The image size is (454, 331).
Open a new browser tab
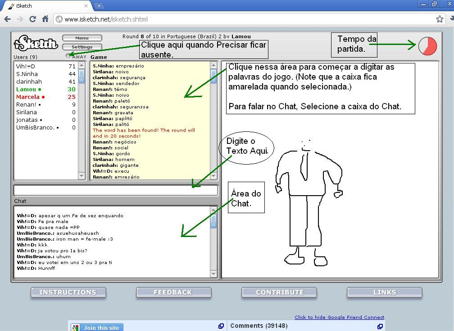coord(99,5)
